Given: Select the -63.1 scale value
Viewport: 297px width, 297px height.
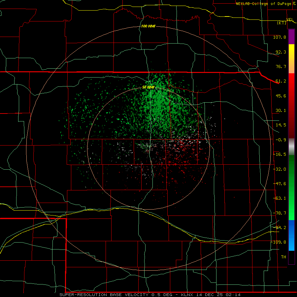Looking at the screenshot, I should [x=280, y=198].
